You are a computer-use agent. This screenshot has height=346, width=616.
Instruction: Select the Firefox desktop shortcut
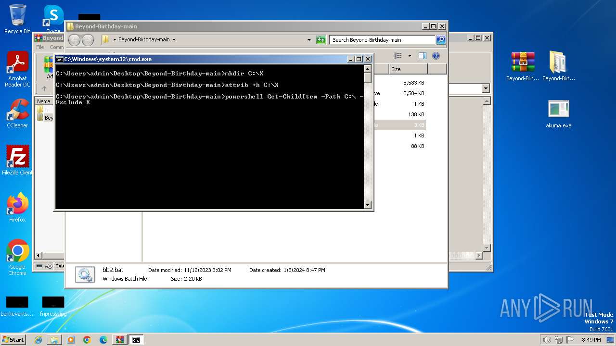(17, 207)
